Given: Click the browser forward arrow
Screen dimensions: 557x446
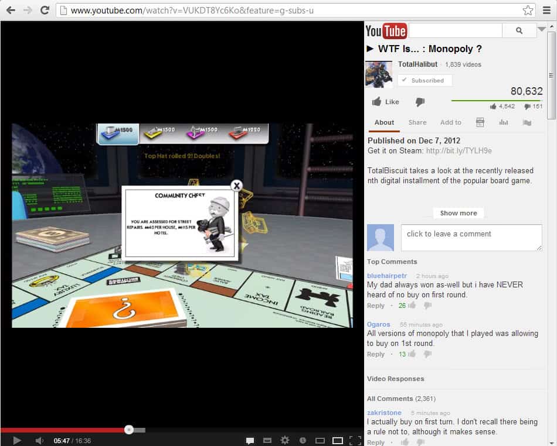Looking at the screenshot, I should pyautogui.click(x=28, y=11).
